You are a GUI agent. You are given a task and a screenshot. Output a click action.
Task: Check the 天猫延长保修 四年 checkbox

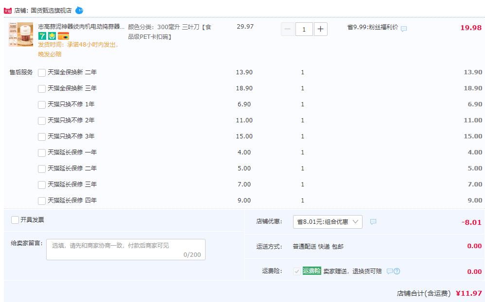(42, 201)
